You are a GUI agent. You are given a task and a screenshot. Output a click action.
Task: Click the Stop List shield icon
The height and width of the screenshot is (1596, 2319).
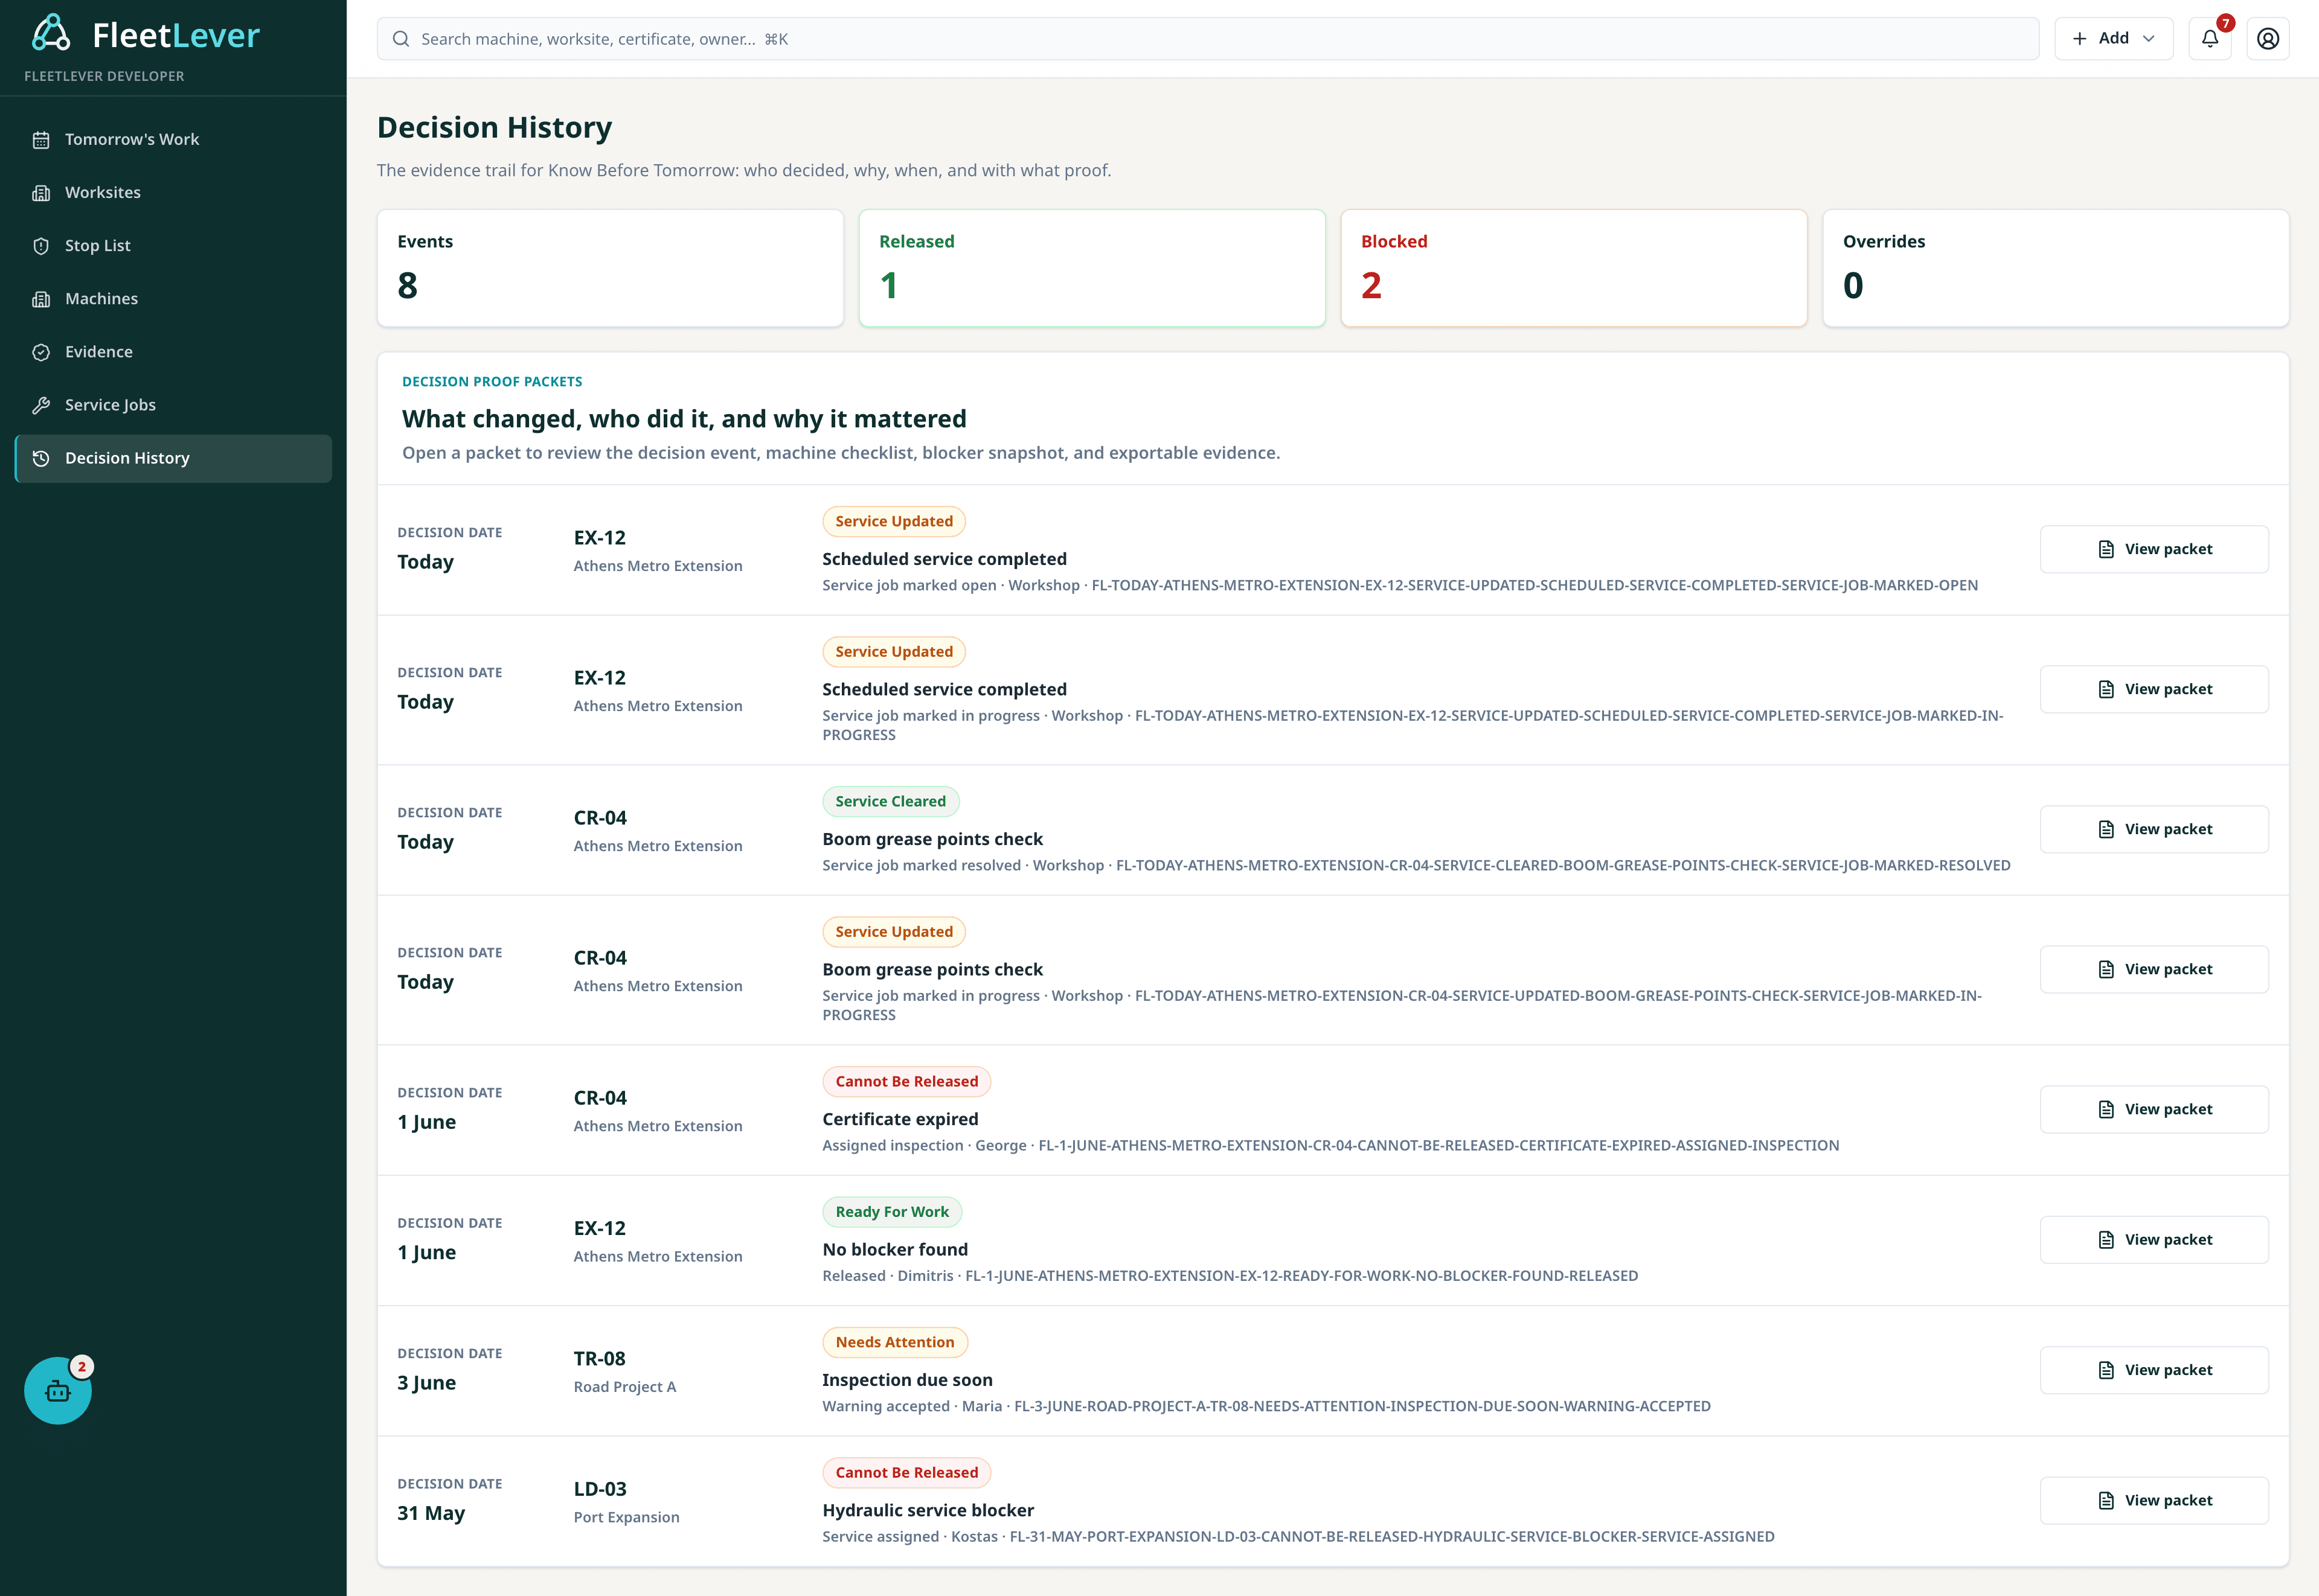tap(41, 246)
